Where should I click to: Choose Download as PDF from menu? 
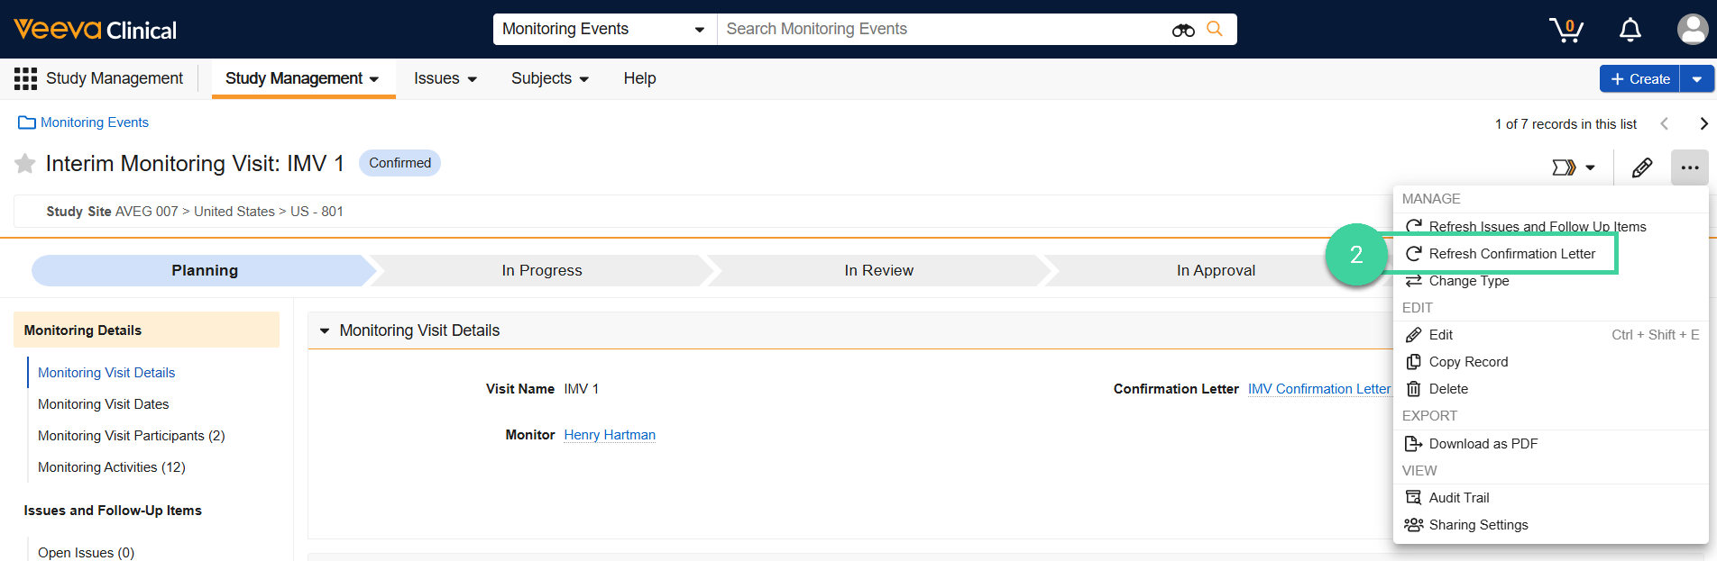click(1483, 444)
